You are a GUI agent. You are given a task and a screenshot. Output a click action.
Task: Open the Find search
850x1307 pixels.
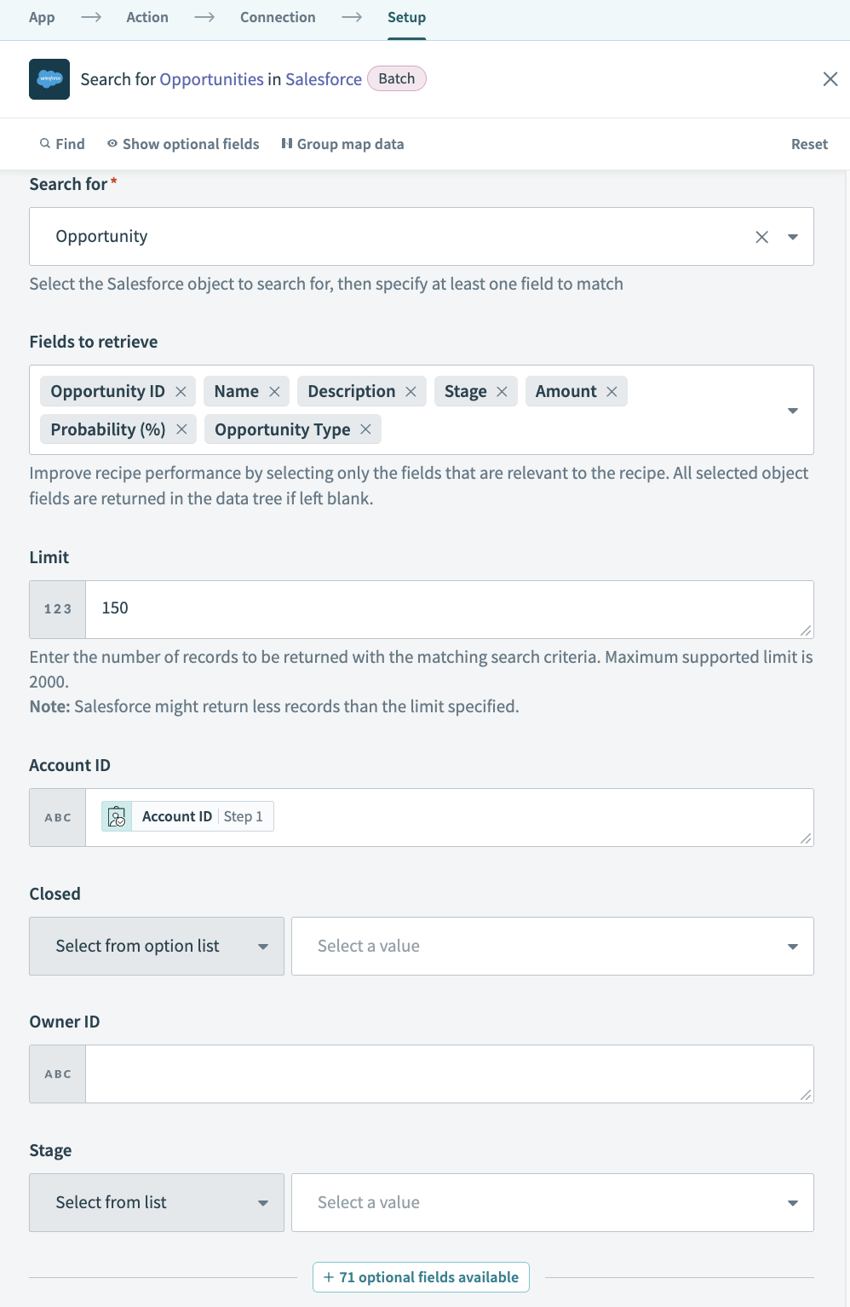(60, 144)
